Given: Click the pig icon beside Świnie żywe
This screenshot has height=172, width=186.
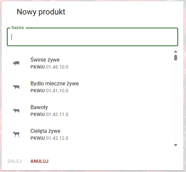Looking at the screenshot, I should pos(16,63).
